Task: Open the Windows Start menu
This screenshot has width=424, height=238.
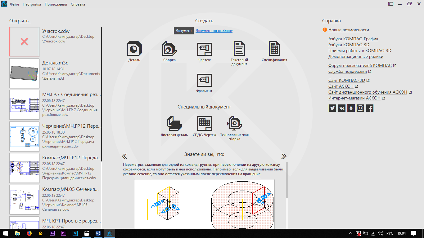Action: [x=6, y=233]
